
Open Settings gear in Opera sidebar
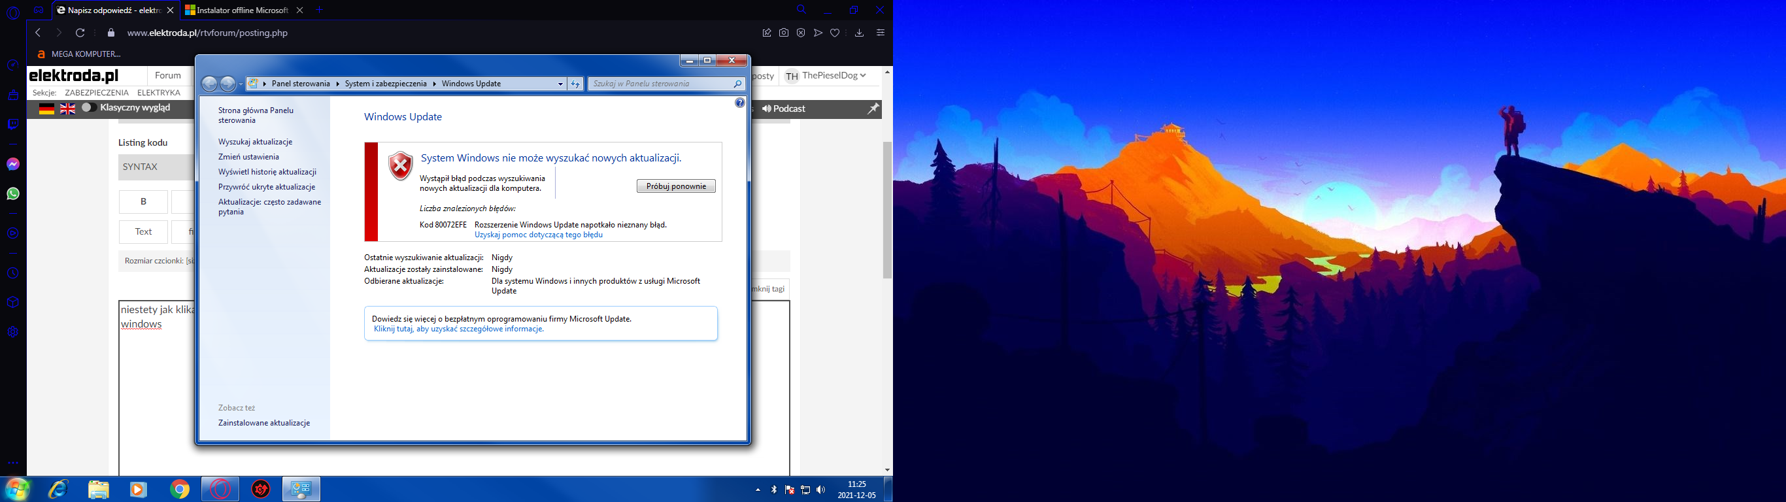click(13, 332)
